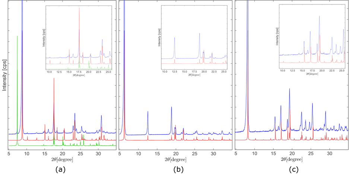
Task: Click the 22.5 tick in panel (a) inset
Action: point(98,72)
